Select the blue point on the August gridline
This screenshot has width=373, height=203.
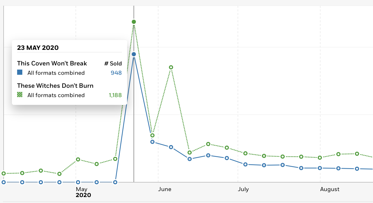point(320,168)
